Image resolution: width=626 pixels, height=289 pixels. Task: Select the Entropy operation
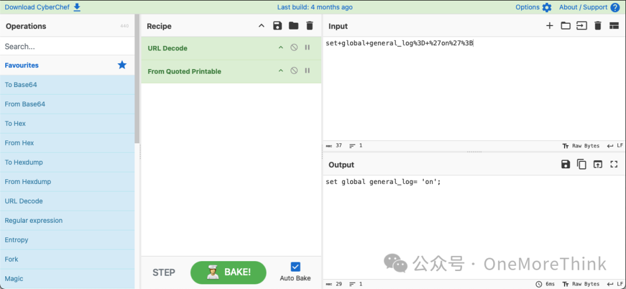pyautogui.click(x=67, y=240)
